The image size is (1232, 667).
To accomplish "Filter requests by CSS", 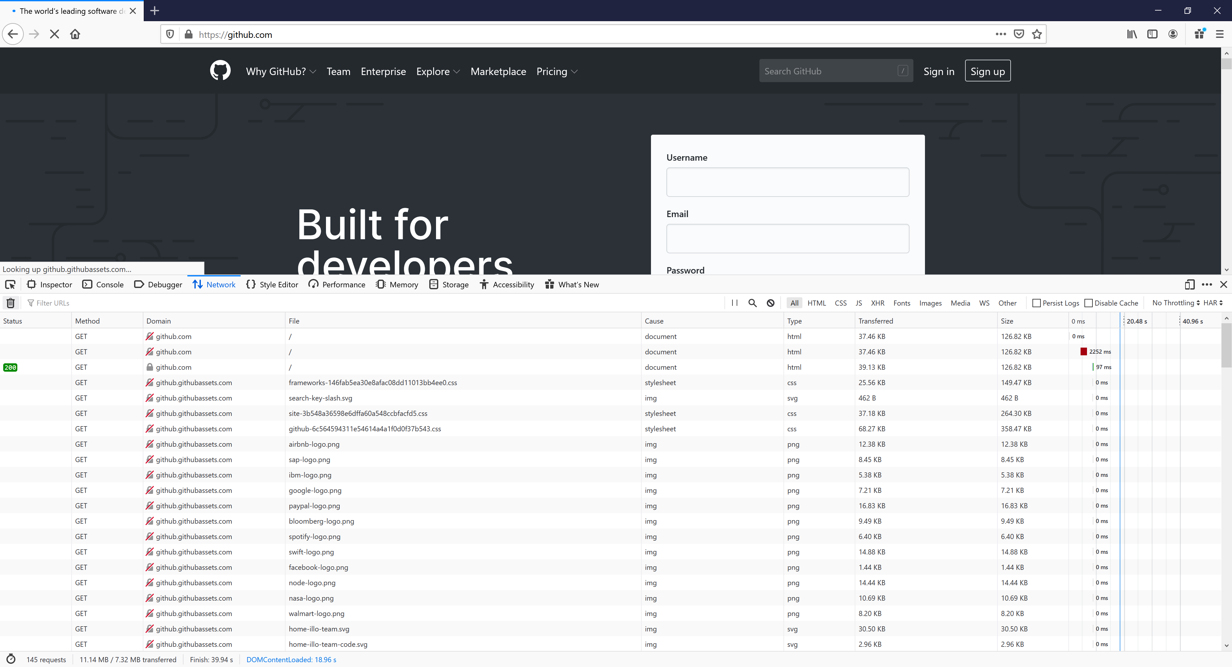I will coord(840,303).
